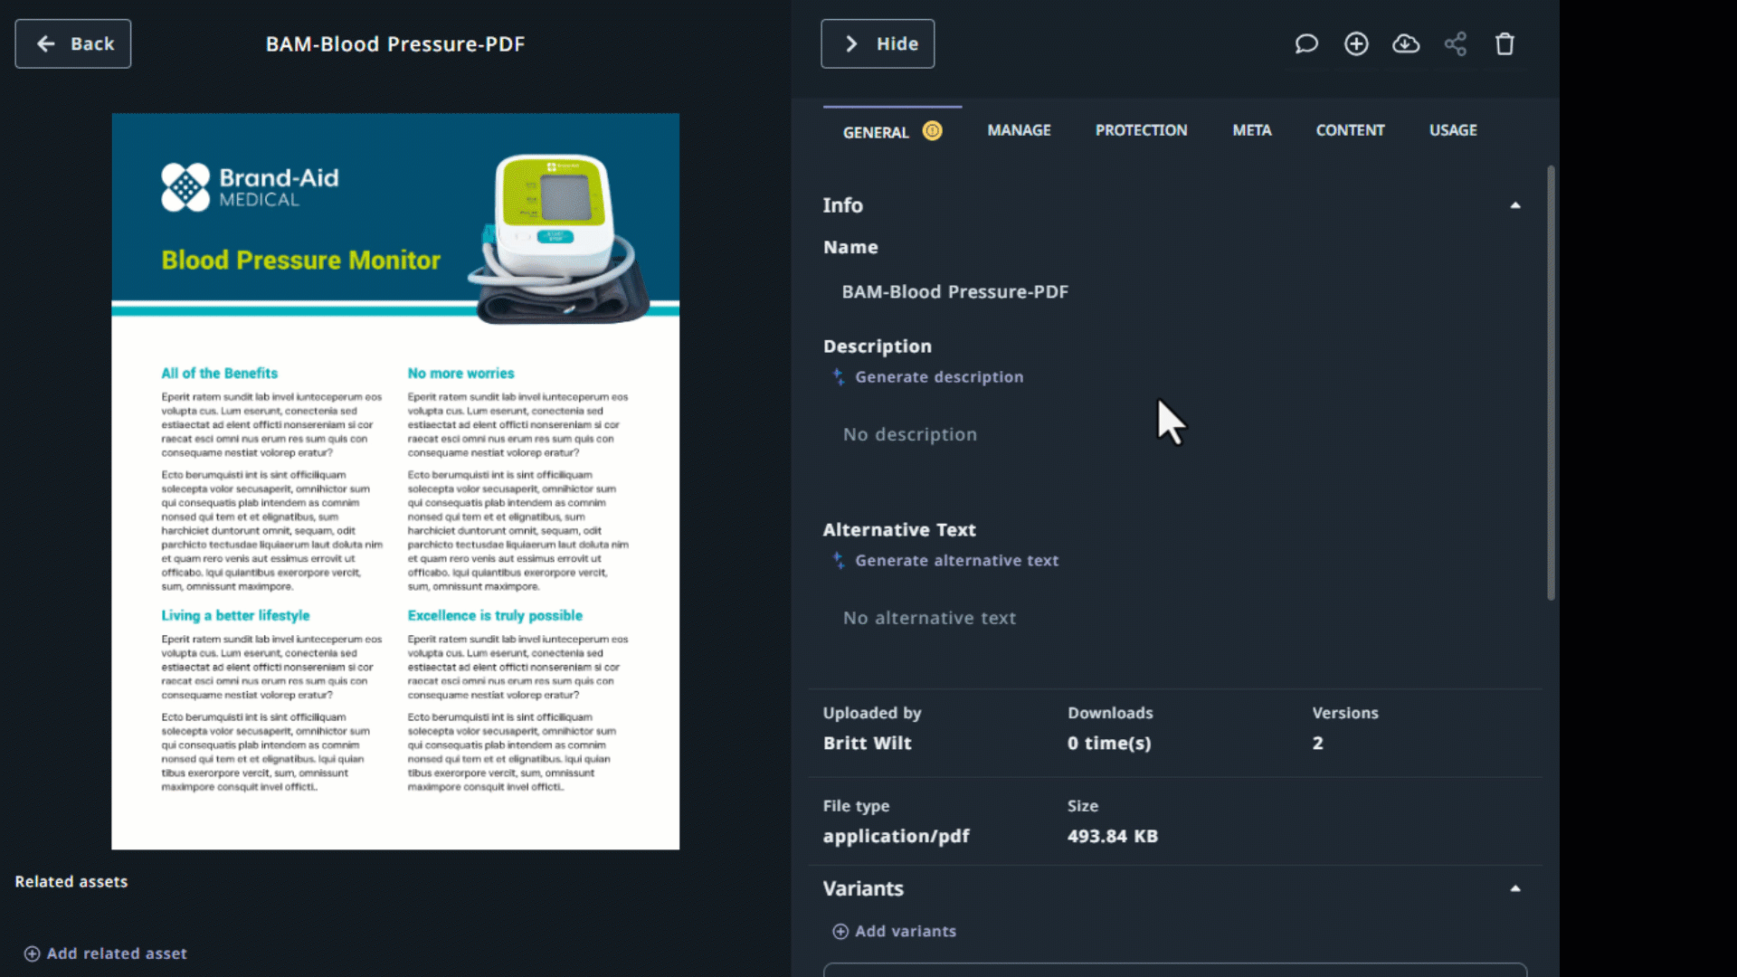Click the Blood Pressure Monitor PDF preview
Screen dimensions: 1737x977
pos(395,481)
